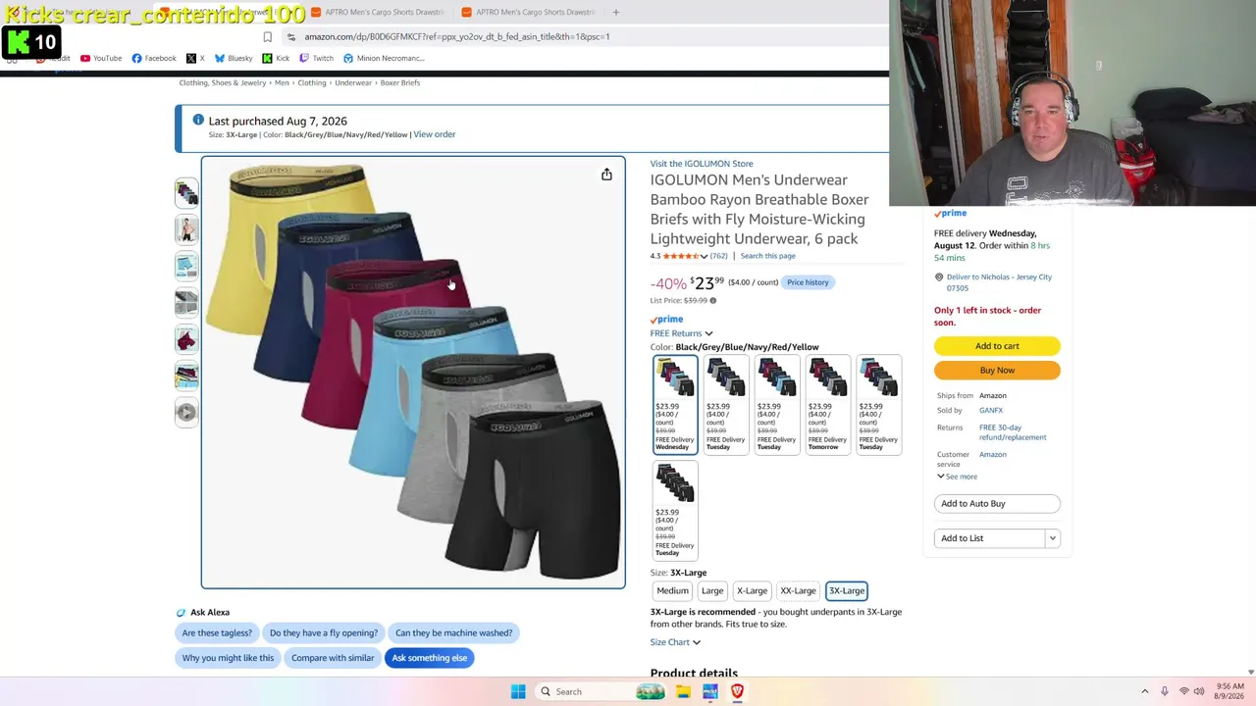Open the Minion Necromancer bookmark
The image size is (1256, 706).
pos(384,58)
